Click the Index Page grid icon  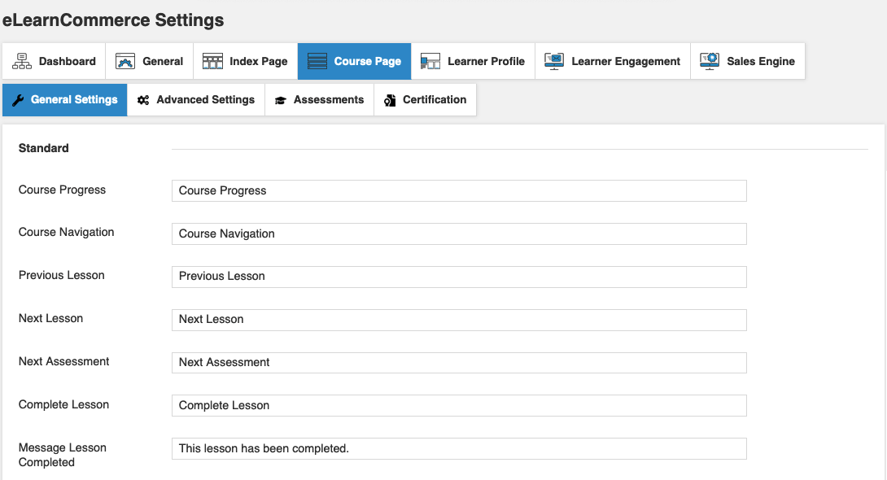(x=212, y=61)
